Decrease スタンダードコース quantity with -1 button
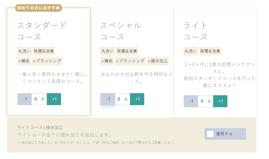Image resolution: width=269 pixels, height=159 pixels. coord(24,99)
